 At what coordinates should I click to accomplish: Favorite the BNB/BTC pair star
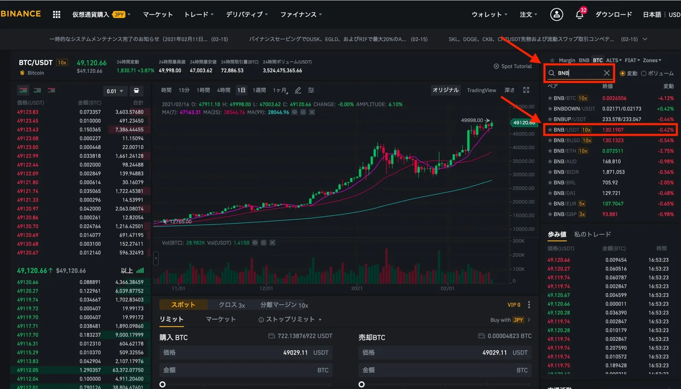click(550, 98)
